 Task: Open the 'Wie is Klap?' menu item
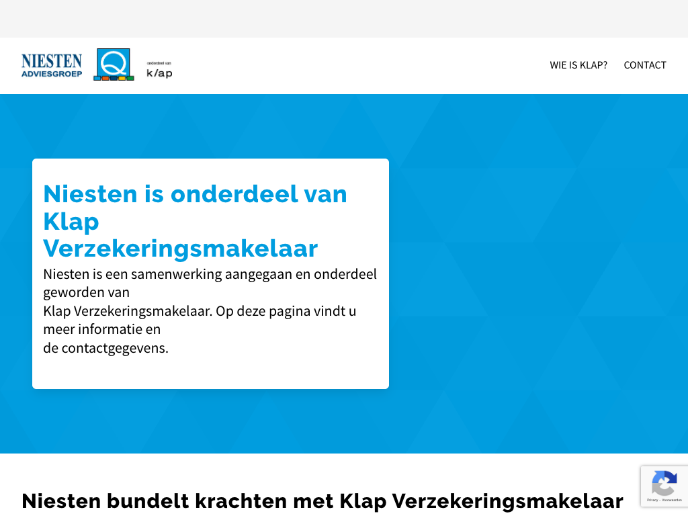pyautogui.click(x=578, y=65)
